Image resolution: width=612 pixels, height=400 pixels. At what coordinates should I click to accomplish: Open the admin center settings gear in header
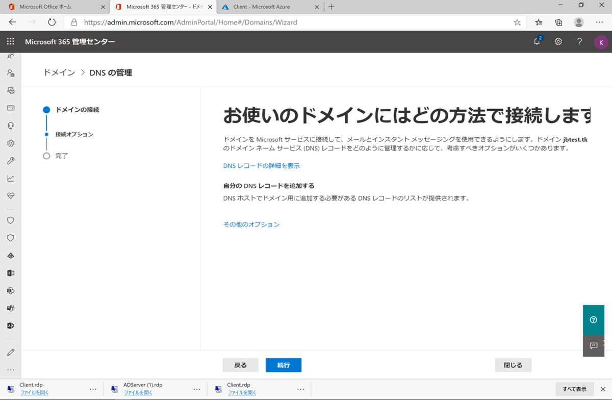pyautogui.click(x=558, y=42)
